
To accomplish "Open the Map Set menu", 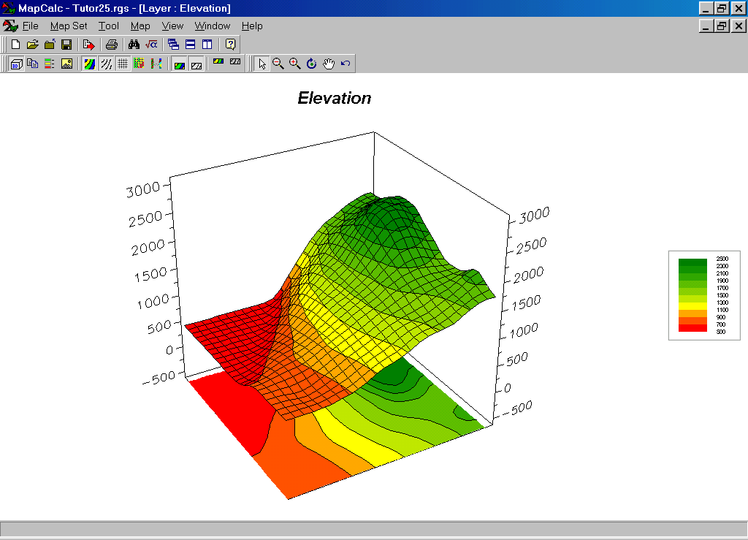I will [69, 26].
